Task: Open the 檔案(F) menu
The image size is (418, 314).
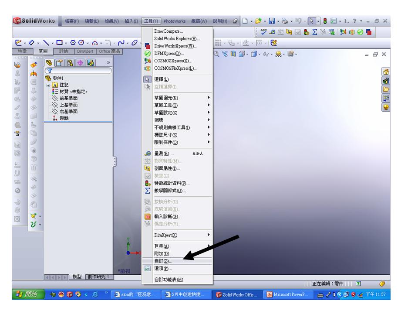Action: coord(72,21)
